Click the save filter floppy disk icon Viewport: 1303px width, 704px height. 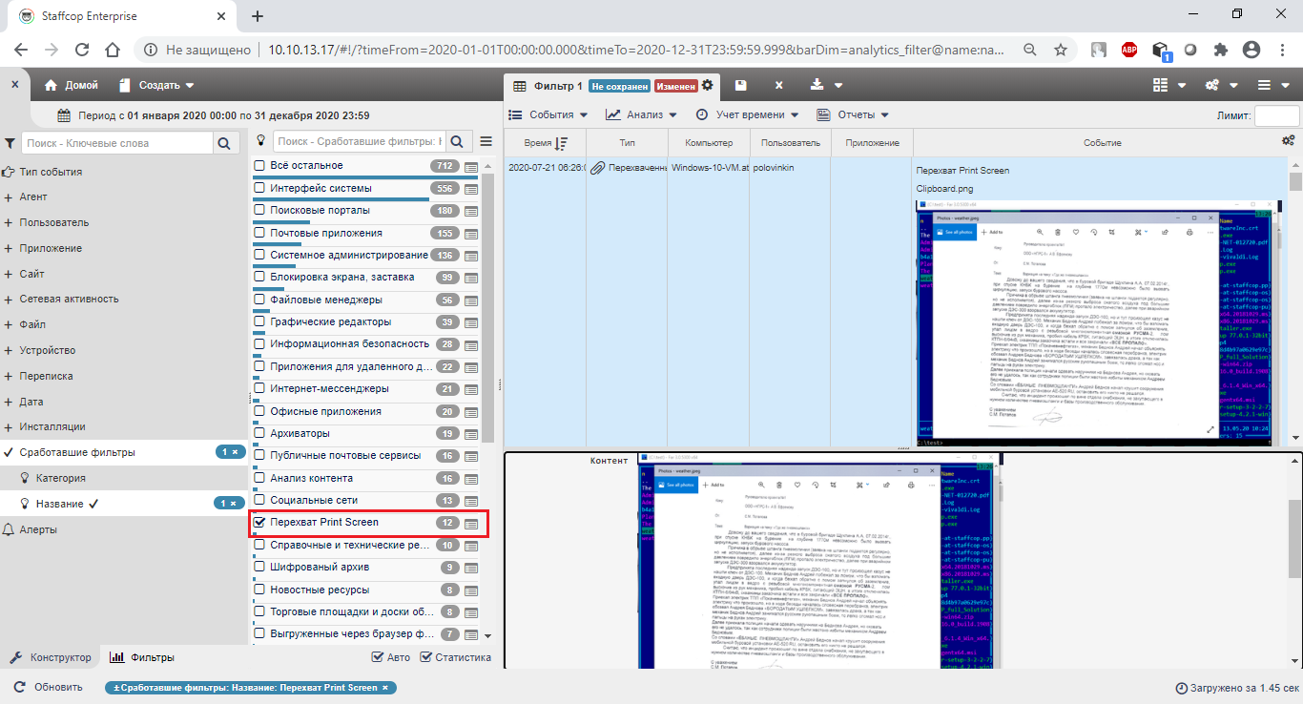tap(741, 86)
